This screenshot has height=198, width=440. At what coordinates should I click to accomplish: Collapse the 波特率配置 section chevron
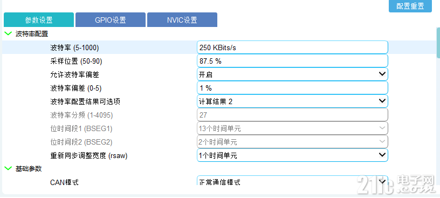pyautogui.click(x=8, y=33)
